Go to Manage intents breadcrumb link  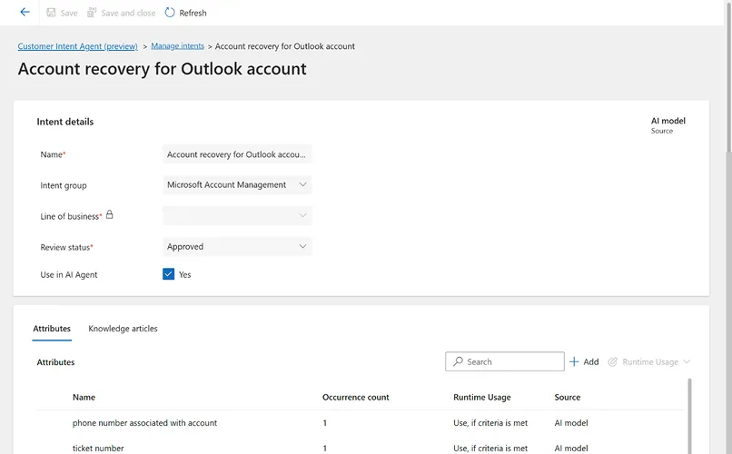[x=177, y=46]
